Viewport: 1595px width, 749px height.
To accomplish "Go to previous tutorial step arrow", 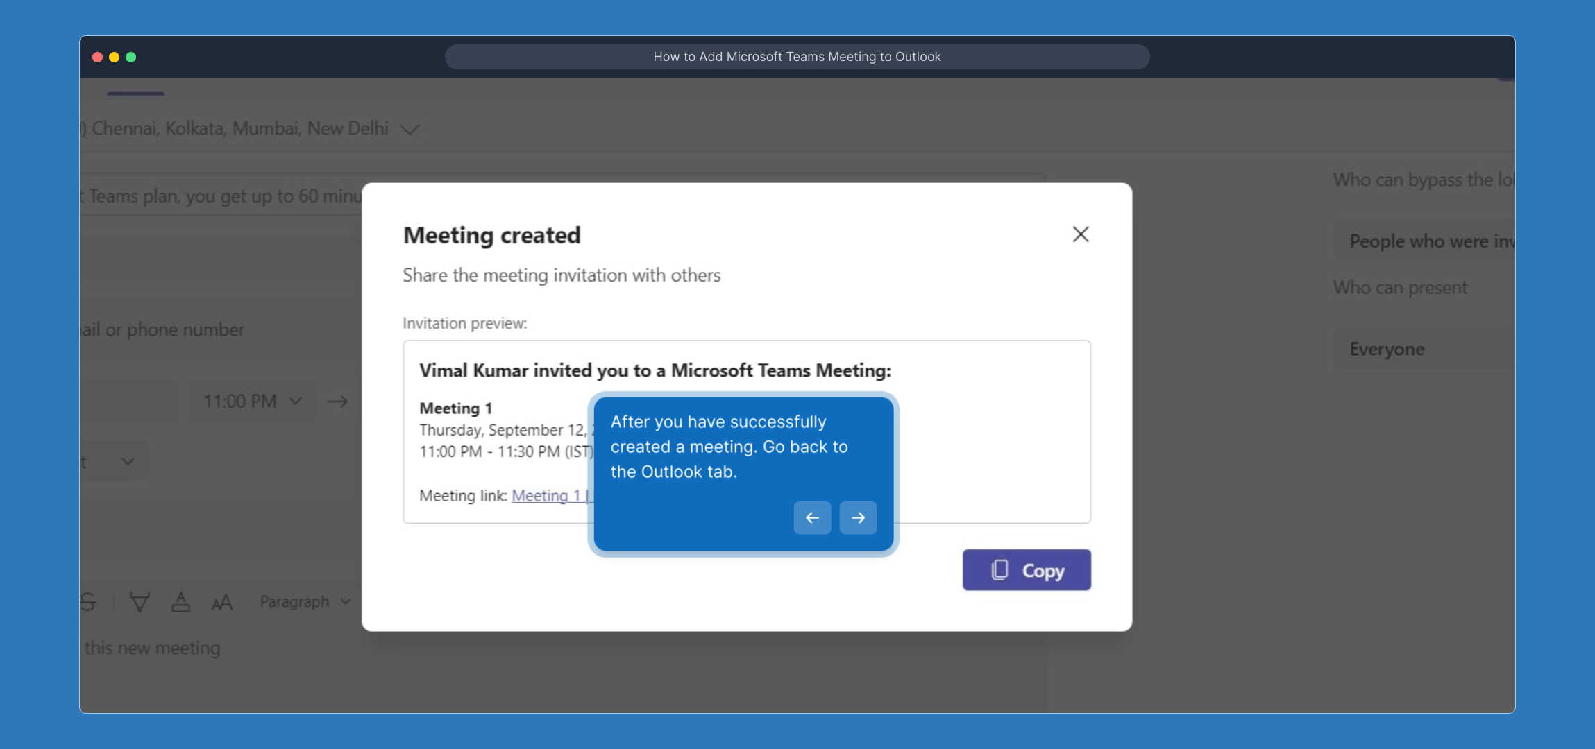I will [x=812, y=517].
